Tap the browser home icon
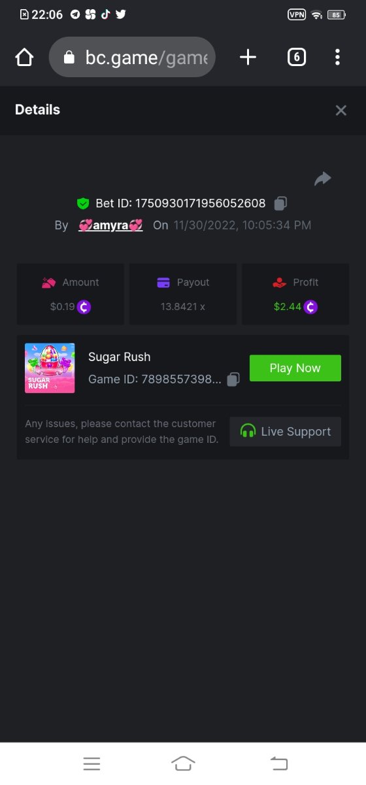The width and height of the screenshot is (366, 785). (x=24, y=58)
